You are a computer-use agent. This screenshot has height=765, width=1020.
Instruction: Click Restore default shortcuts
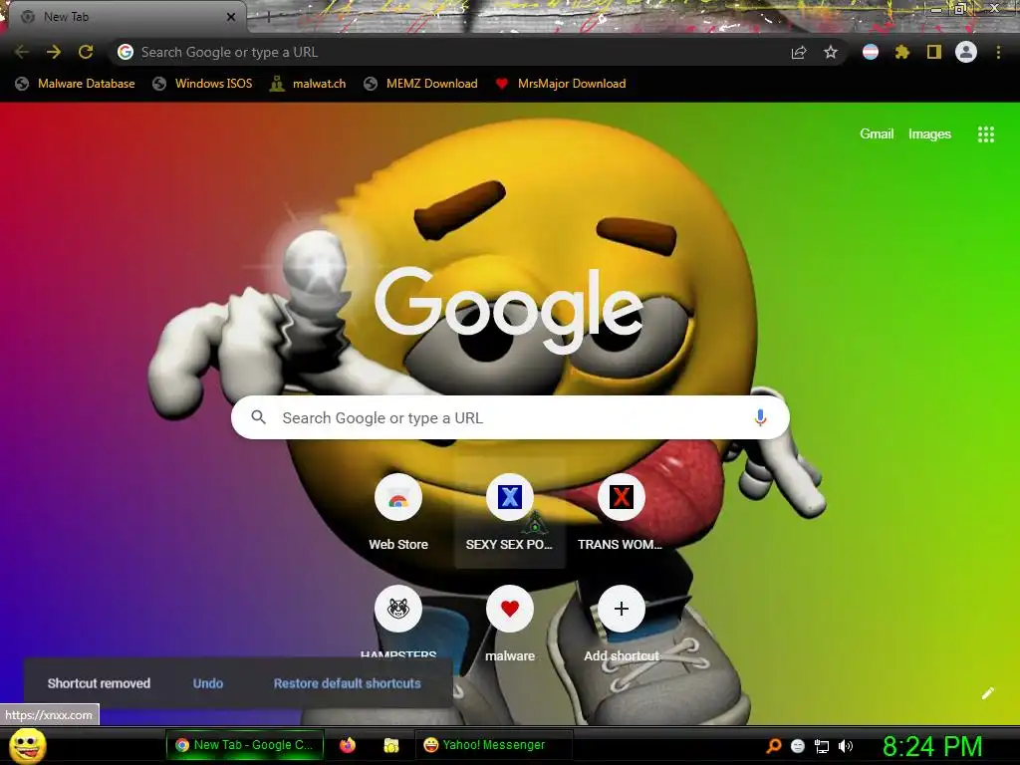347,683
